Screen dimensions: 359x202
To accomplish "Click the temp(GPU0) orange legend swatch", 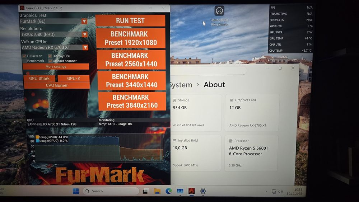I will [x=37, y=137].
